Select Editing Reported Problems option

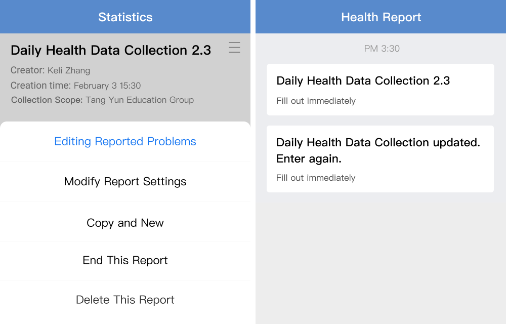[125, 141]
